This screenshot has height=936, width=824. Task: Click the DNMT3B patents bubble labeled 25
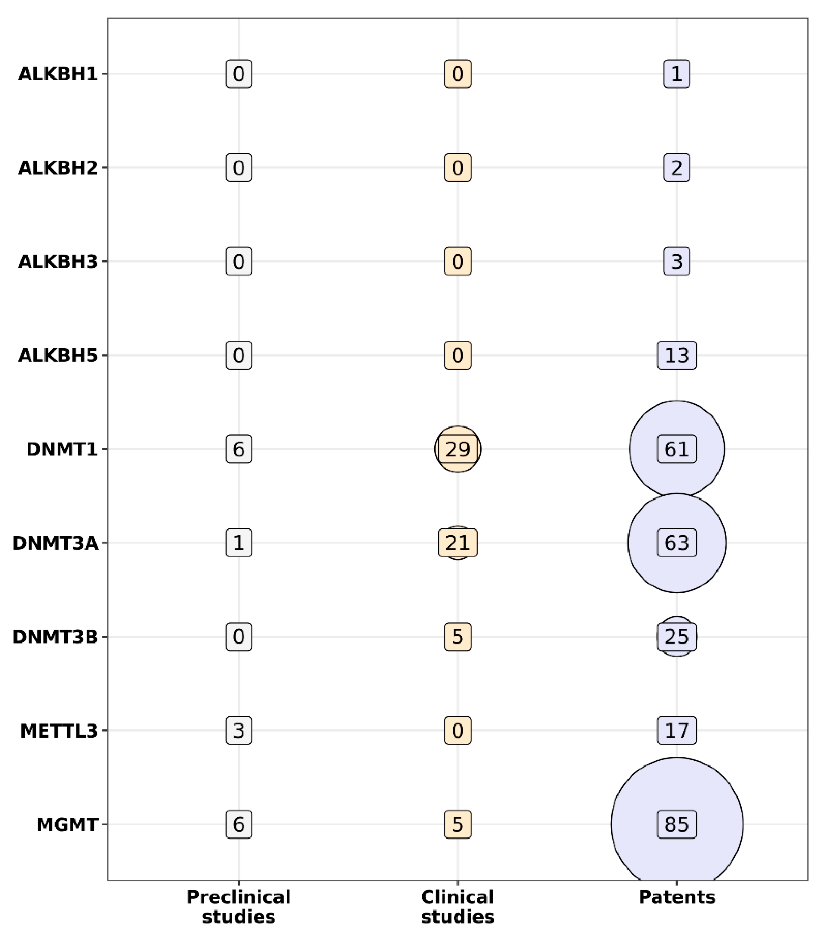pos(676,637)
